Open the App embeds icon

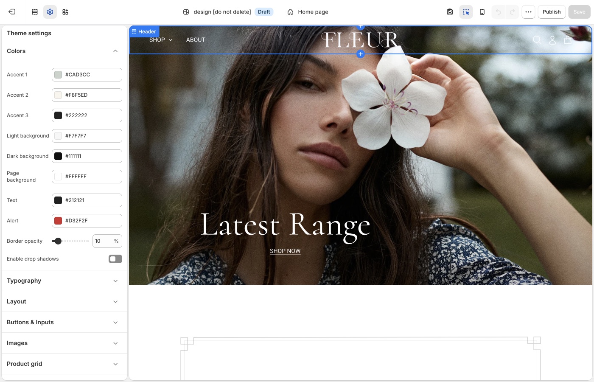click(x=65, y=12)
